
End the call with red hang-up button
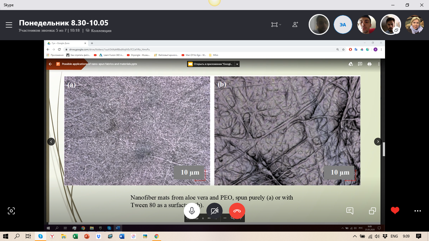[237, 211]
